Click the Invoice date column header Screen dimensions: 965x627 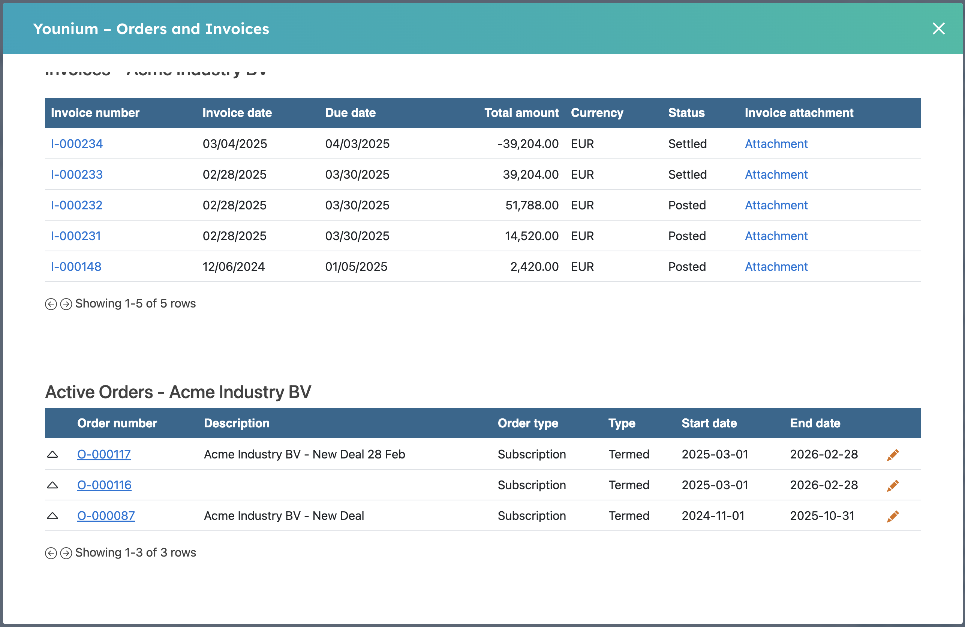click(237, 113)
